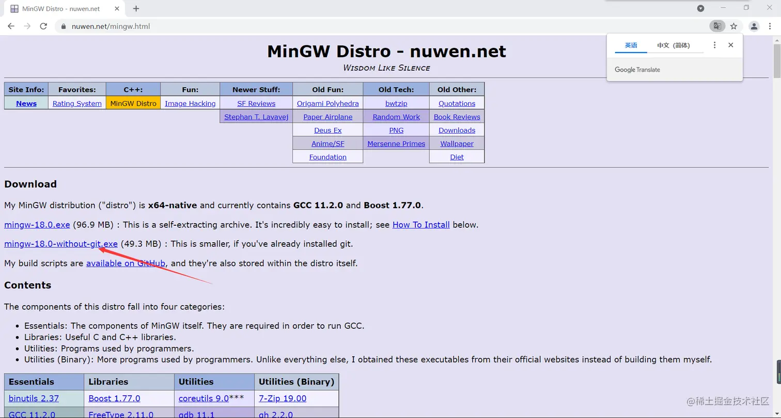
Task: Open the Diet link
Action: (457, 157)
